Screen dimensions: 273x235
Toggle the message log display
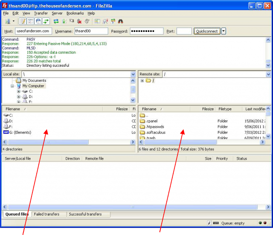tap(23, 21)
